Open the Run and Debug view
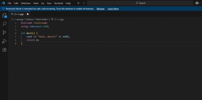The height and width of the screenshot is (100, 202). pyautogui.click(x=4, y=41)
